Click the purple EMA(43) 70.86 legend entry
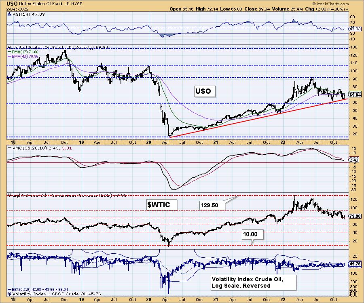This screenshot has height=303, width=364. click(x=23, y=56)
